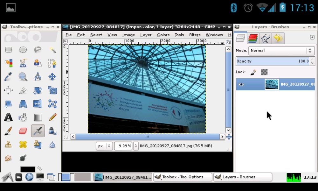This screenshot has width=318, height=191.
Task: Select the Blur/Sharpen droplet tool
Action: coord(52,145)
